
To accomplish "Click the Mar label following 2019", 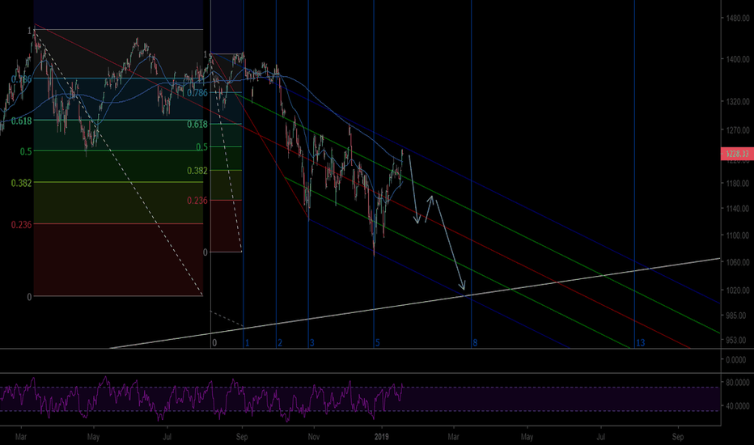I will [x=453, y=437].
